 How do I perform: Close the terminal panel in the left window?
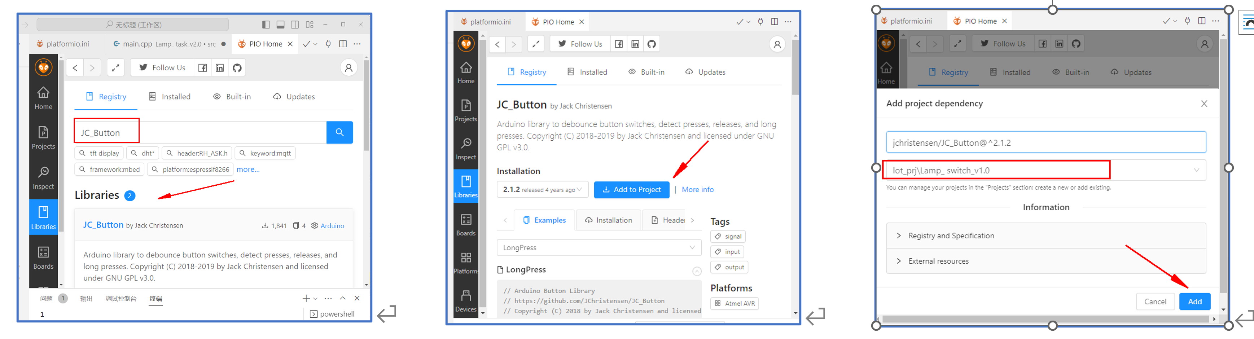pyautogui.click(x=357, y=298)
